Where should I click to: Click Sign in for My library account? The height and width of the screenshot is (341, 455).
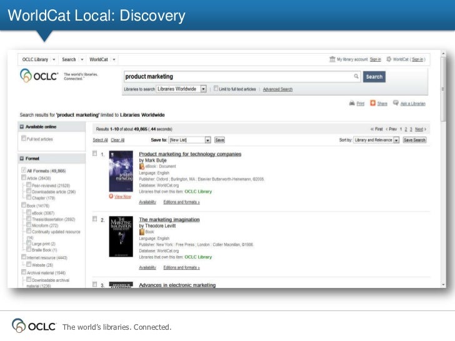point(376,59)
